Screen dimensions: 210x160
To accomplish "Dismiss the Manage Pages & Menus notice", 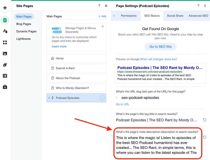I will pyautogui.click(x=102, y=27).
